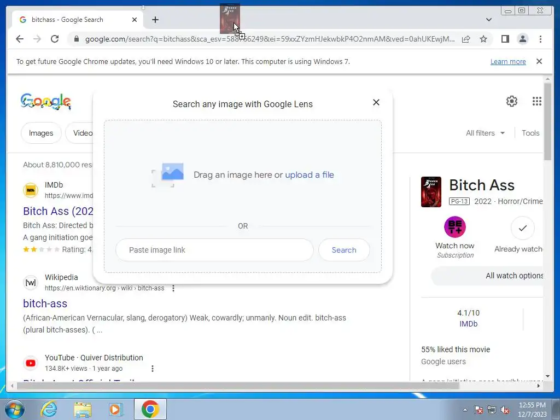Select the Images filter chip
This screenshot has width=560, height=420.
pyautogui.click(x=41, y=133)
